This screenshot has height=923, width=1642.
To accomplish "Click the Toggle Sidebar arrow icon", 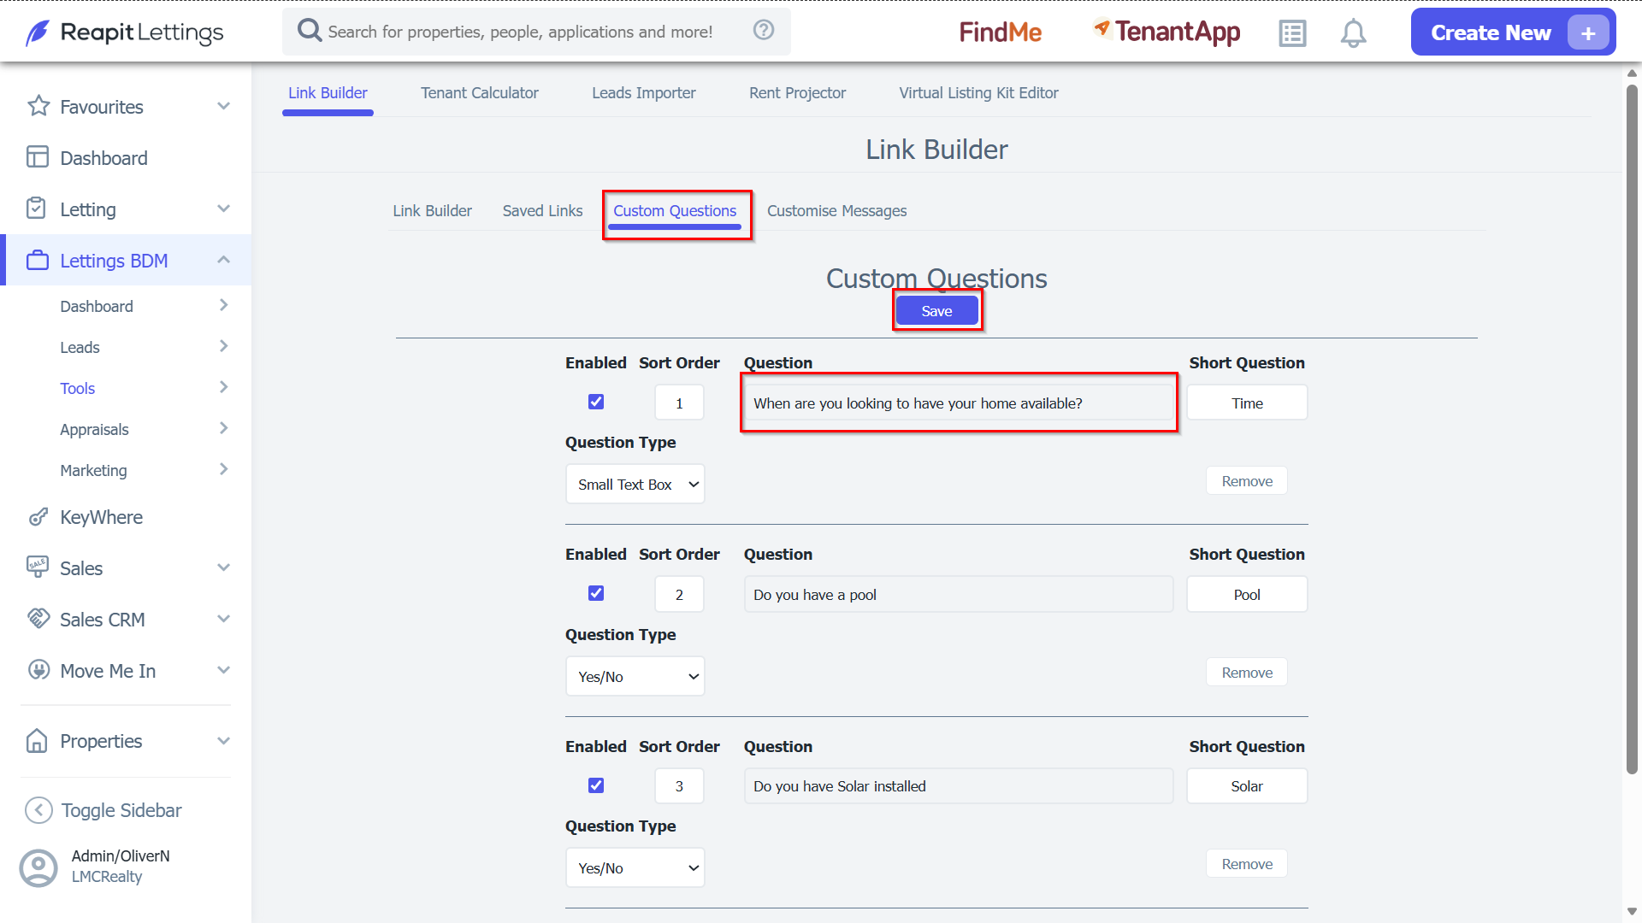I will pyautogui.click(x=38, y=810).
